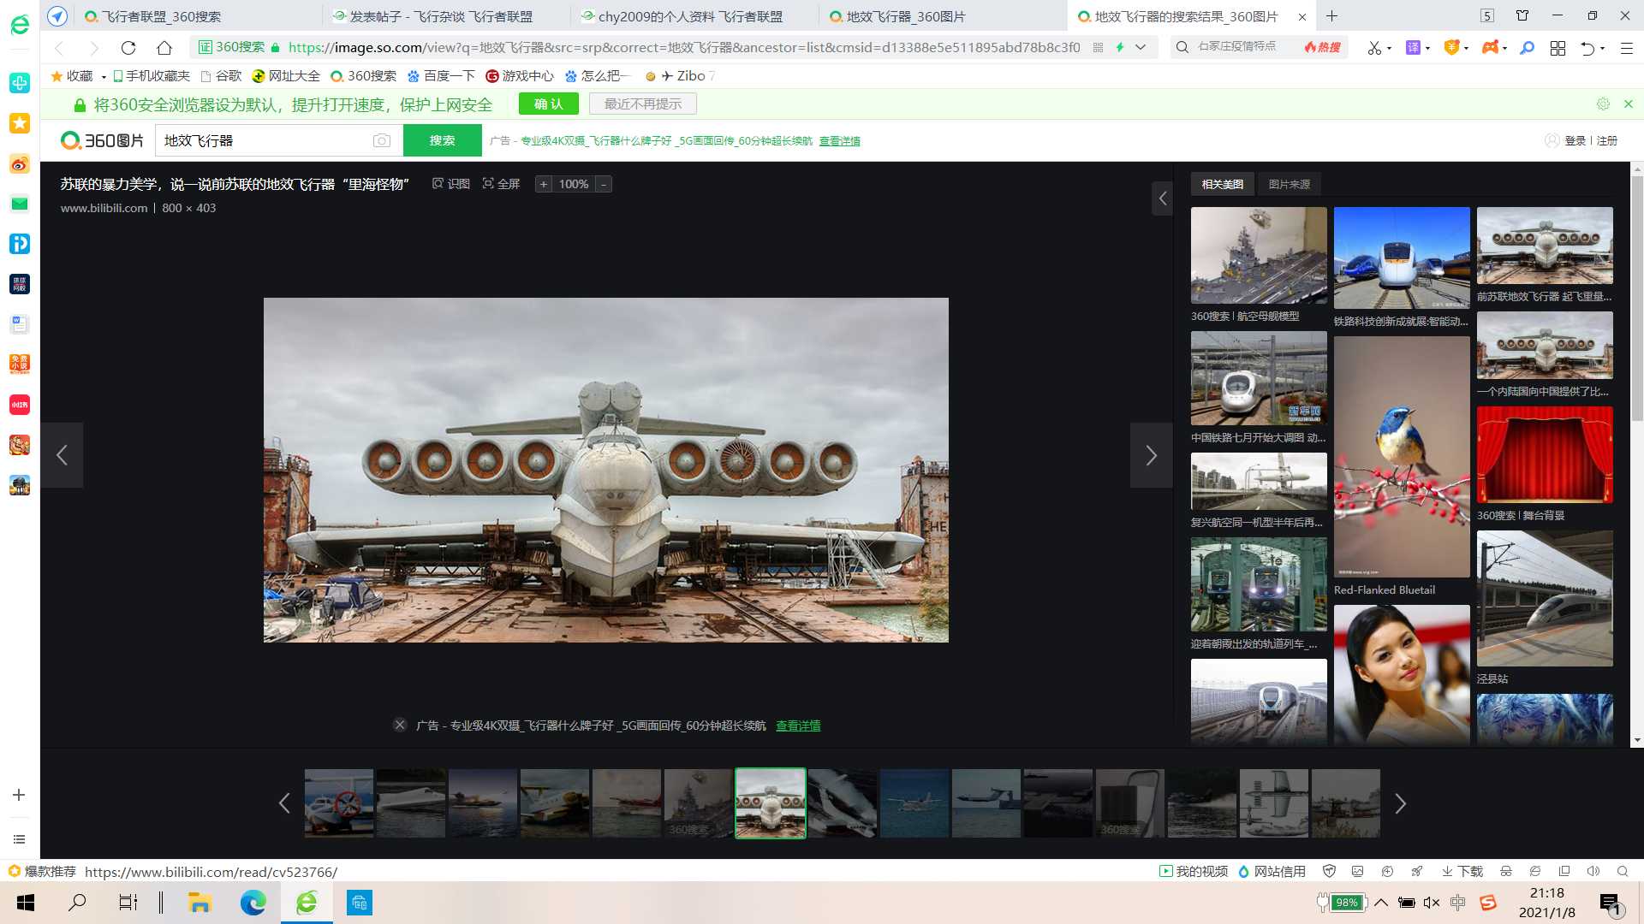
Task: Click the 登录 login link
Action: pos(1575,140)
